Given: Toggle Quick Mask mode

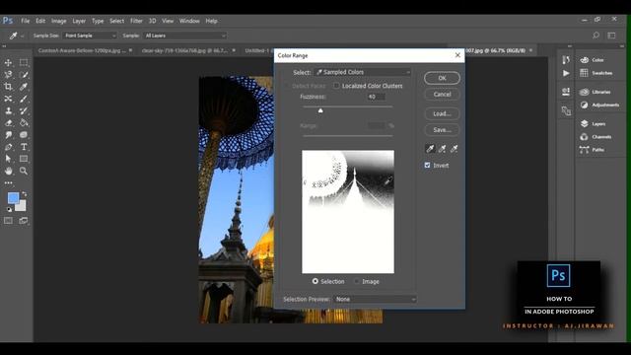Looking at the screenshot, I should (8, 221).
